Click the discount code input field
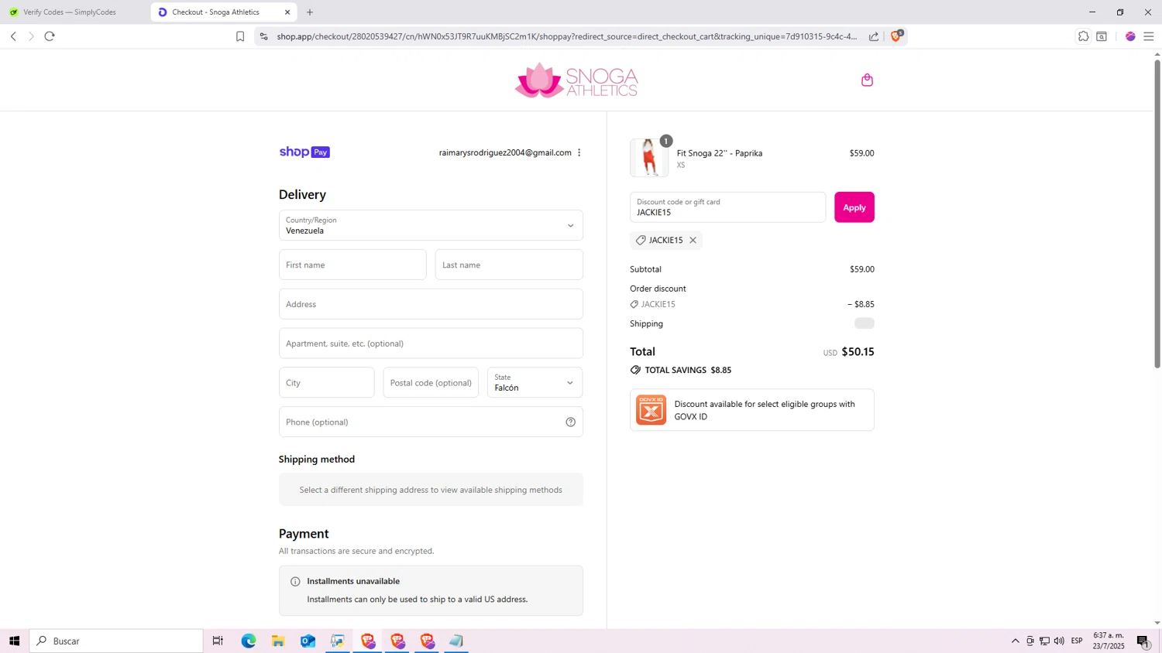 click(727, 207)
